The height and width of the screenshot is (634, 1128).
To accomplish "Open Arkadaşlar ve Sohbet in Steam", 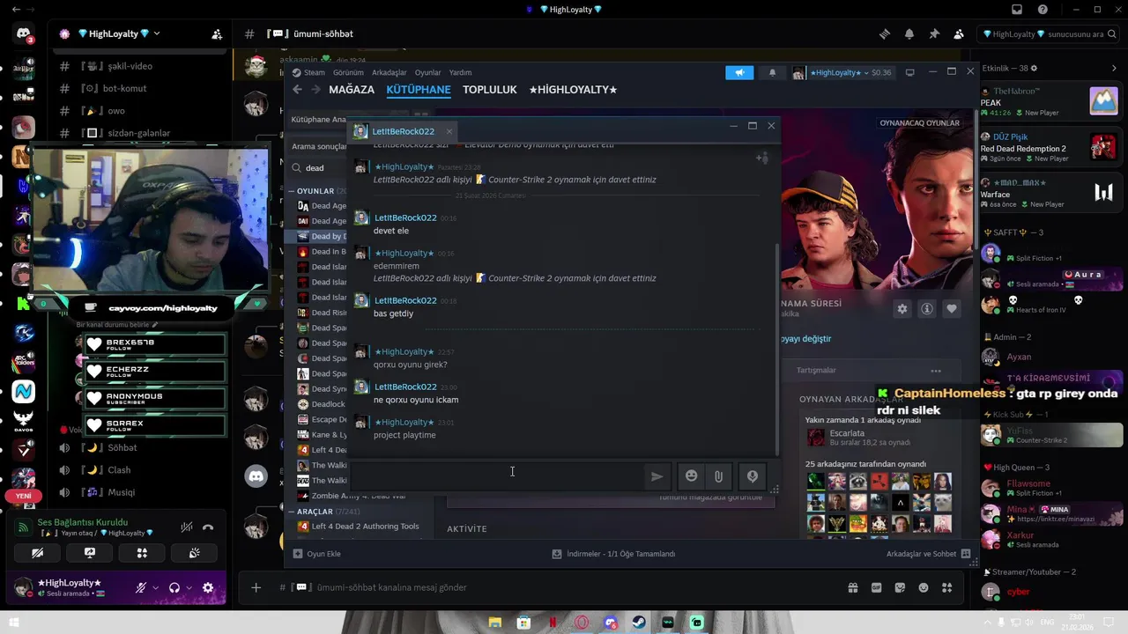I will pos(929,554).
